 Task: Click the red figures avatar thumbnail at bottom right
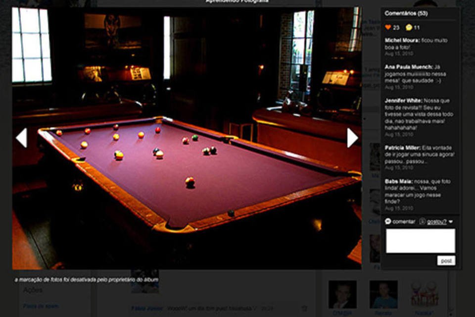(x=425, y=294)
